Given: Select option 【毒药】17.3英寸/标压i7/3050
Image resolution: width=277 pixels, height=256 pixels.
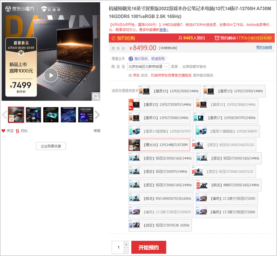Looking at the screenshot, I should 227,199.
